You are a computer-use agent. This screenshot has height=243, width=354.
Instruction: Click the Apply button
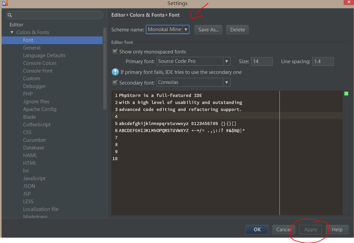(311, 229)
